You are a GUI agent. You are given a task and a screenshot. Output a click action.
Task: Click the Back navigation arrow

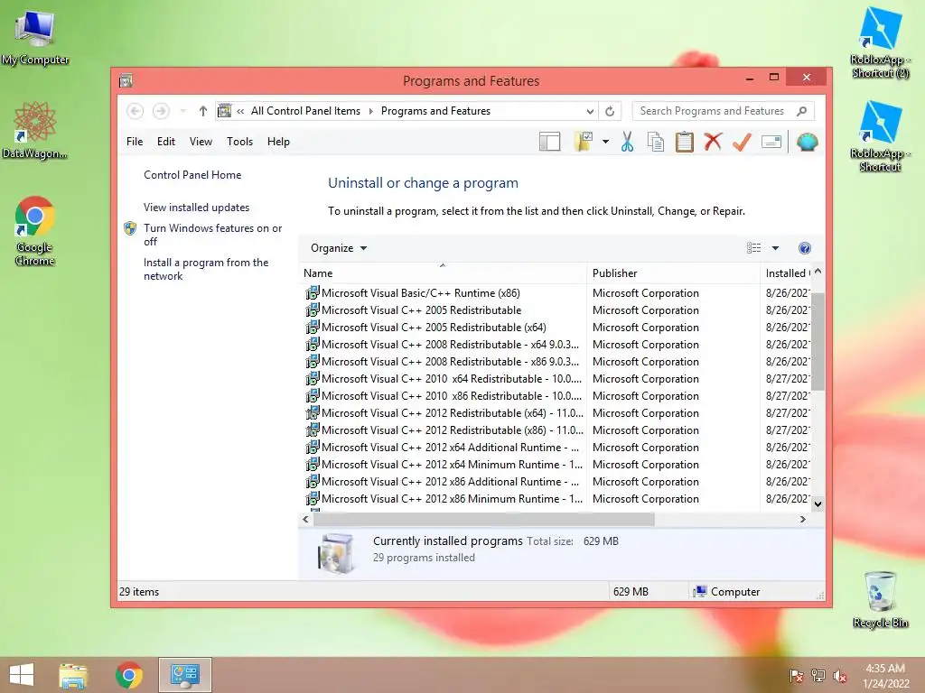(x=135, y=111)
